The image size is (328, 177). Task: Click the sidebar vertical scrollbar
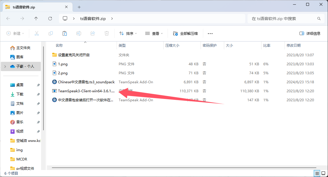tap(43, 88)
